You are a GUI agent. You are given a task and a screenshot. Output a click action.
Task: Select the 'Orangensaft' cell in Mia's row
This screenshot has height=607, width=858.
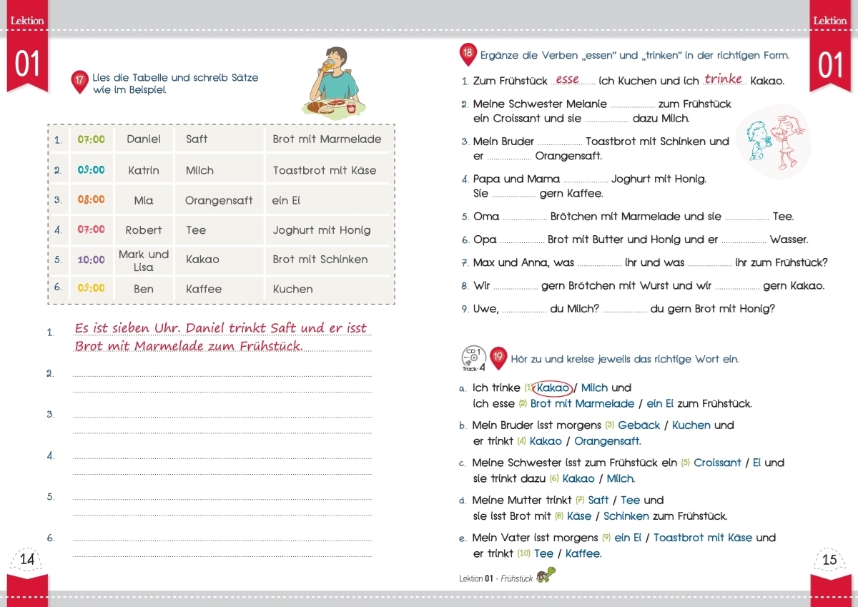point(219,200)
